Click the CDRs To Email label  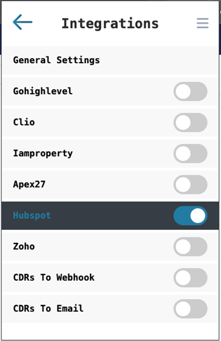pyautogui.click(x=48, y=309)
